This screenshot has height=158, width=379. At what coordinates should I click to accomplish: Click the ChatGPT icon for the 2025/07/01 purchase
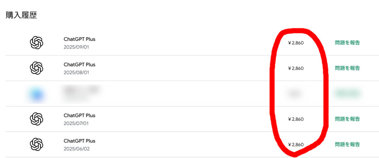tap(36, 119)
